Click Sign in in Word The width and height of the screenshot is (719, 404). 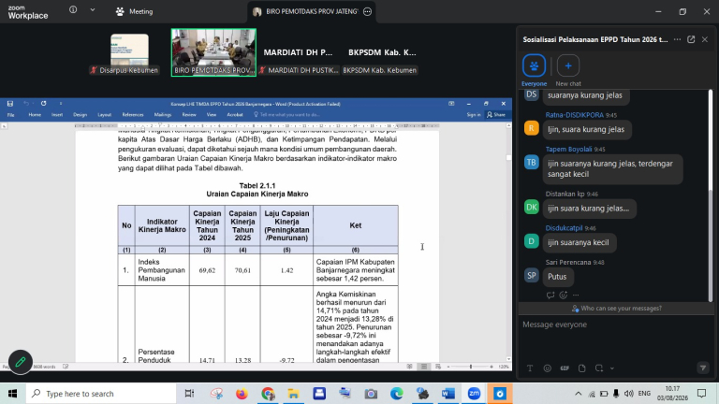pos(474,115)
